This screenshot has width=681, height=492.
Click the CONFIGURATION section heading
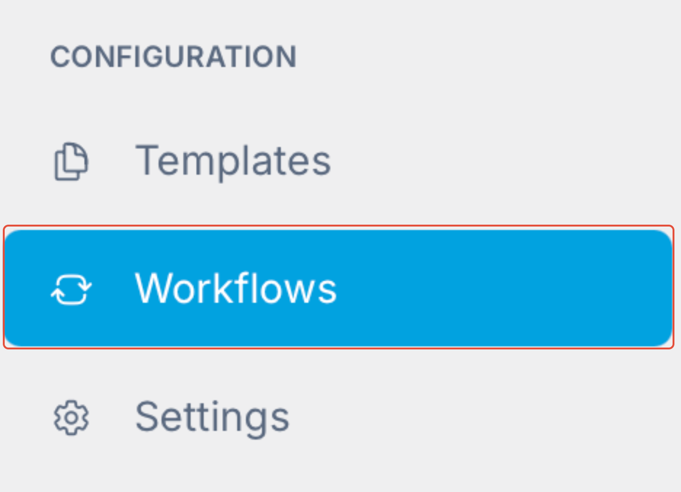click(x=173, y=57)
